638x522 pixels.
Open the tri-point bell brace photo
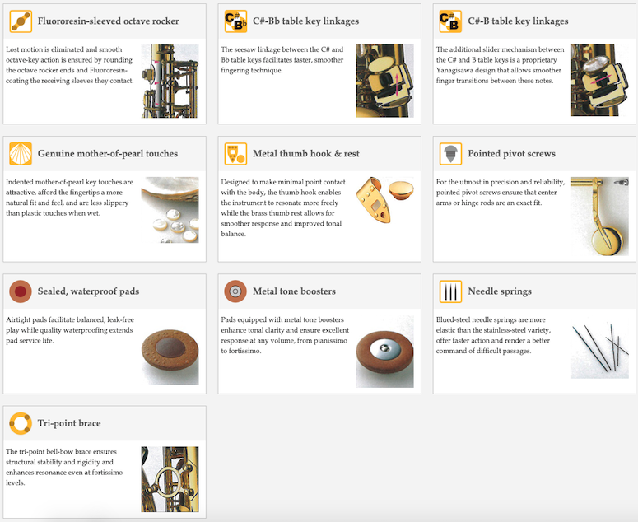pyautogui.click(x=170, y=479)
